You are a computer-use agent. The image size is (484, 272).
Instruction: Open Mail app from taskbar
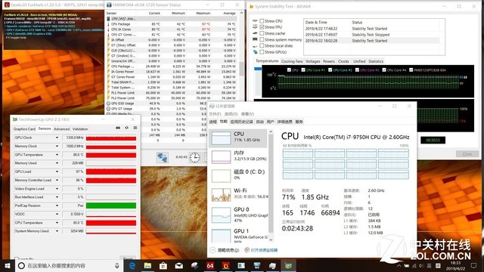tap(179, 265)
